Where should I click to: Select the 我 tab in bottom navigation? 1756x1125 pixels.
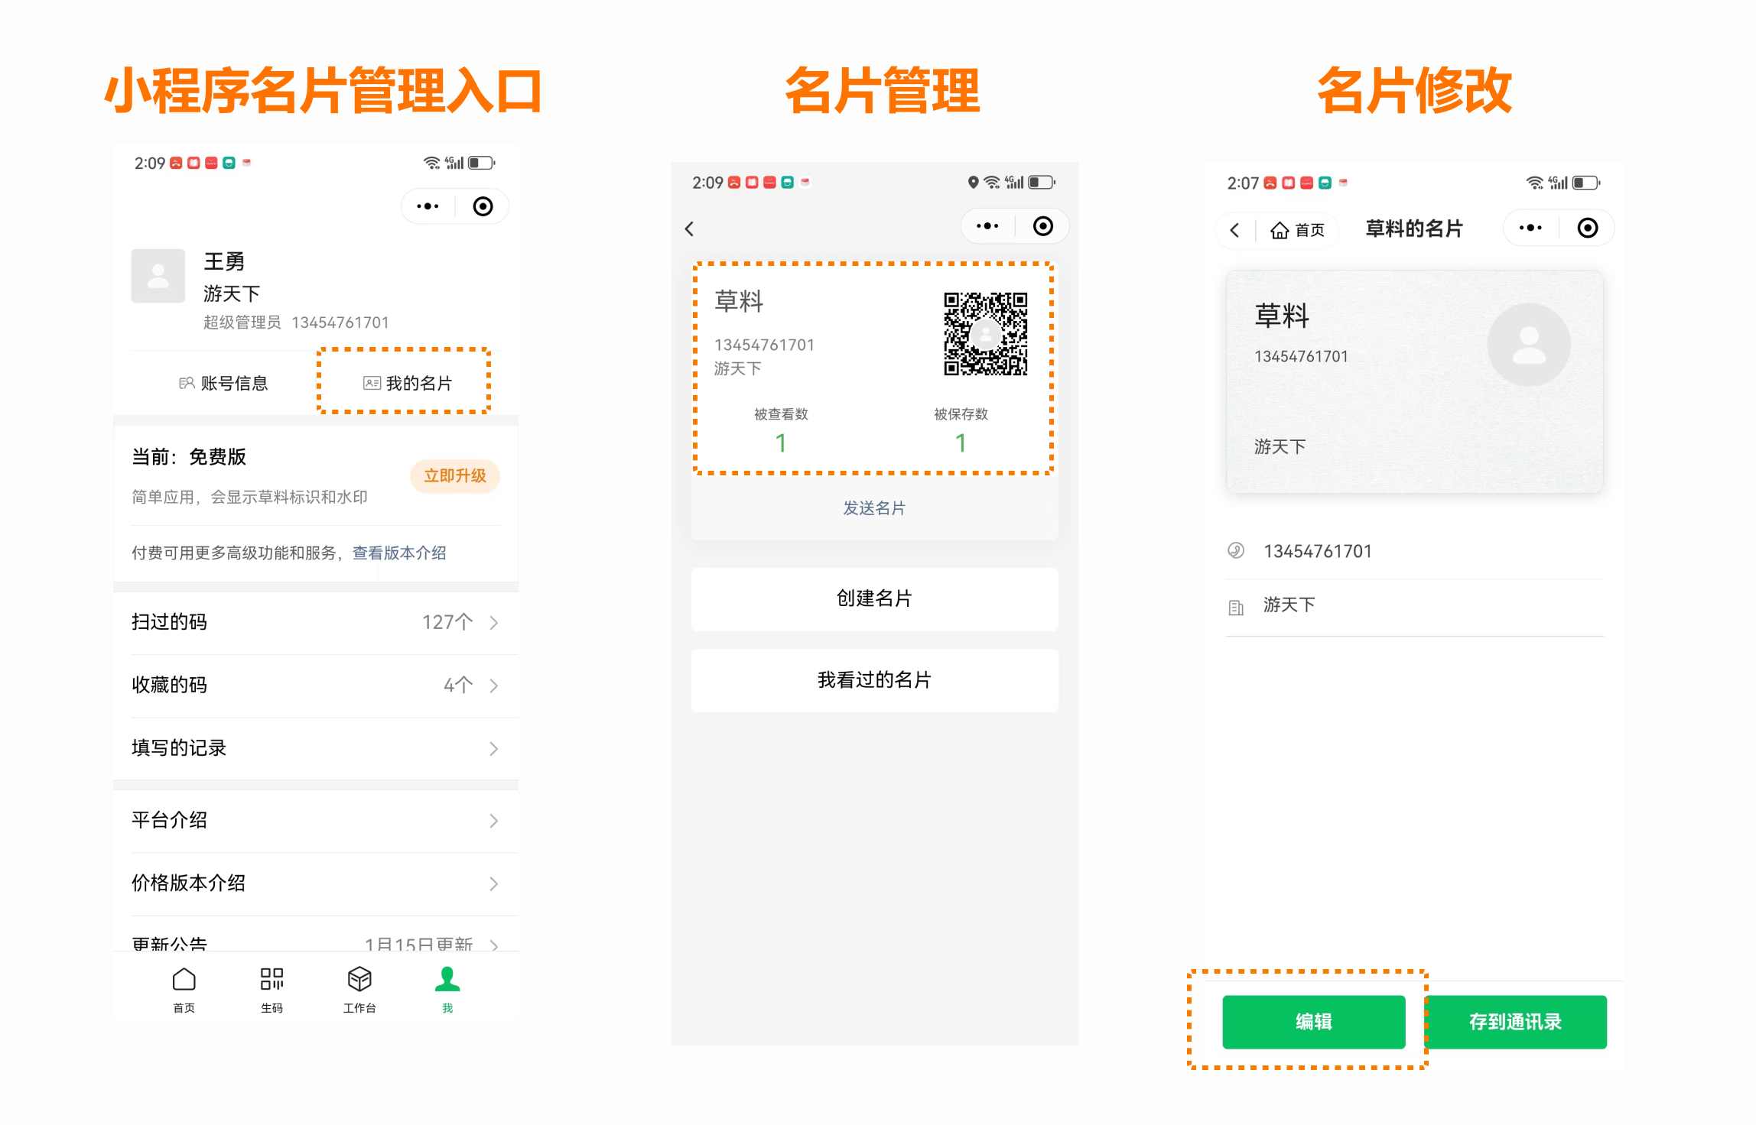(447, 987)
